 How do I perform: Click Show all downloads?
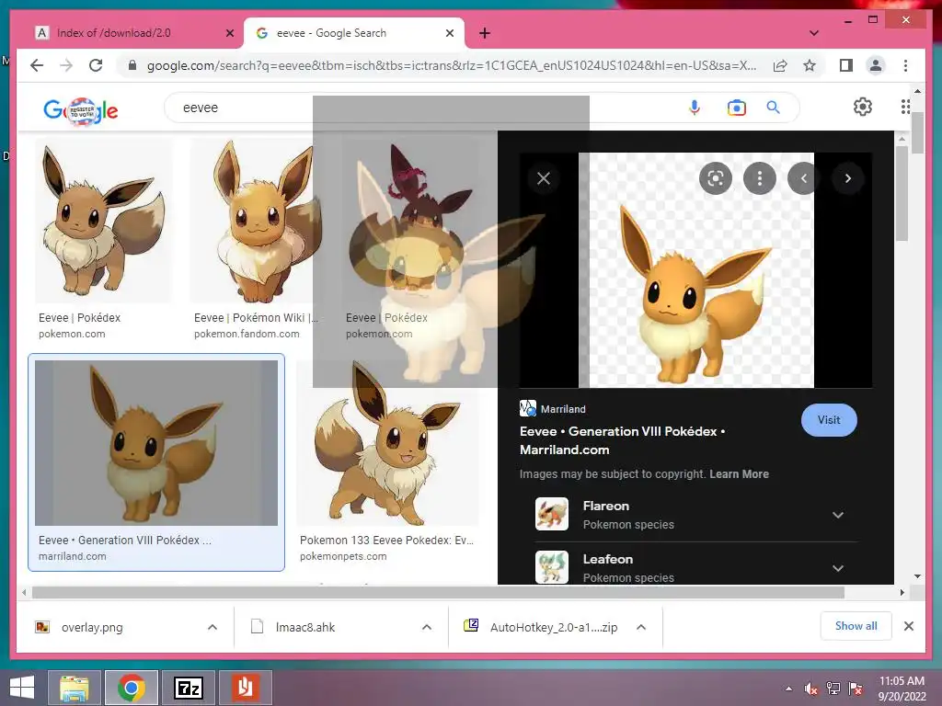(856, 626)
